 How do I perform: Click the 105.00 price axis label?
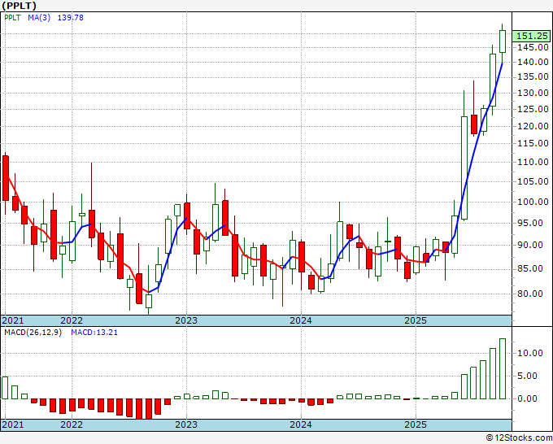(533, 181)
